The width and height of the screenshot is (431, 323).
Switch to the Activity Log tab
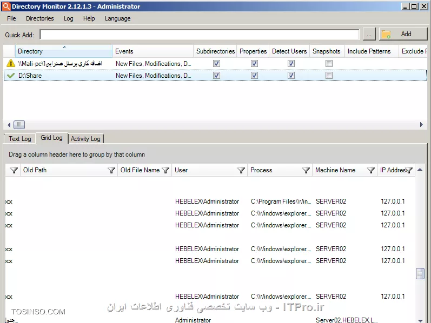85,139
